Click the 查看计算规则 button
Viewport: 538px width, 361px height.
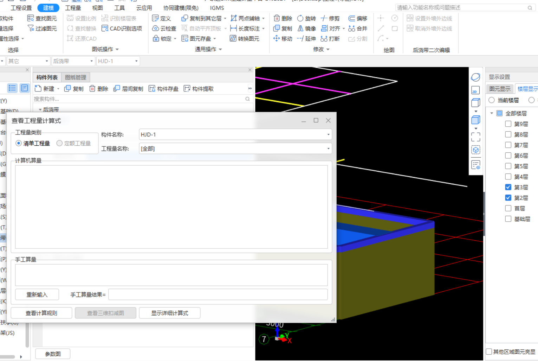point(41,313)
